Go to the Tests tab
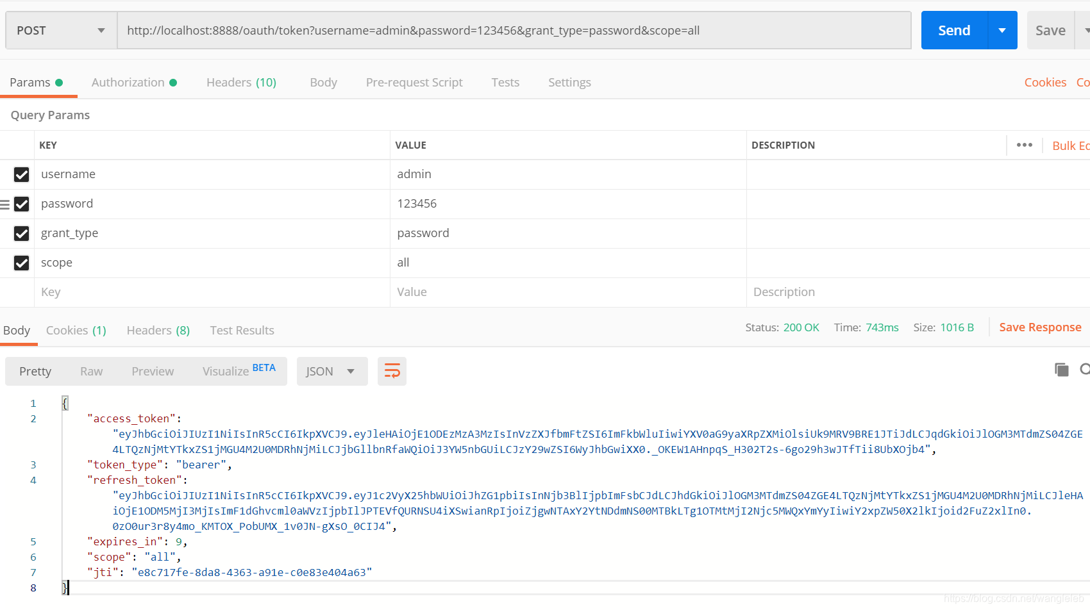1090x610 pixels. pyautogui.click(x=505, y=82)
